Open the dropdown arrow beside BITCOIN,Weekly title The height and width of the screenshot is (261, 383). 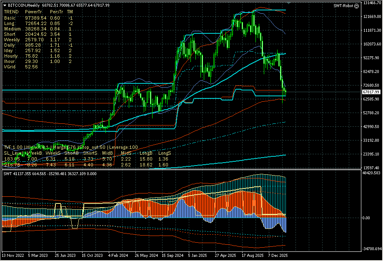(5, 5)
